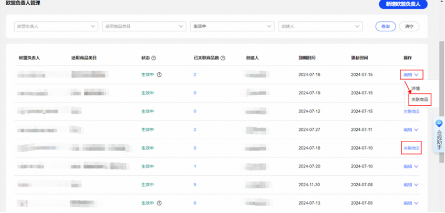Viewport: 445px width, 213px height.
Task: Click expiry date 2024-07-13
Action: 309,203
